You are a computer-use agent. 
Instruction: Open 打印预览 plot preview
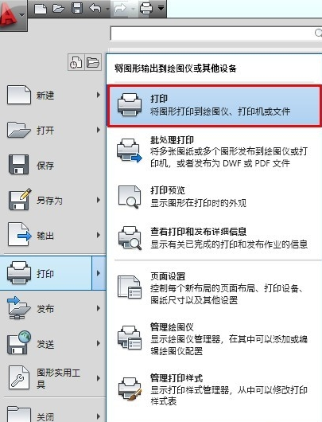click(x=214, y=197)
